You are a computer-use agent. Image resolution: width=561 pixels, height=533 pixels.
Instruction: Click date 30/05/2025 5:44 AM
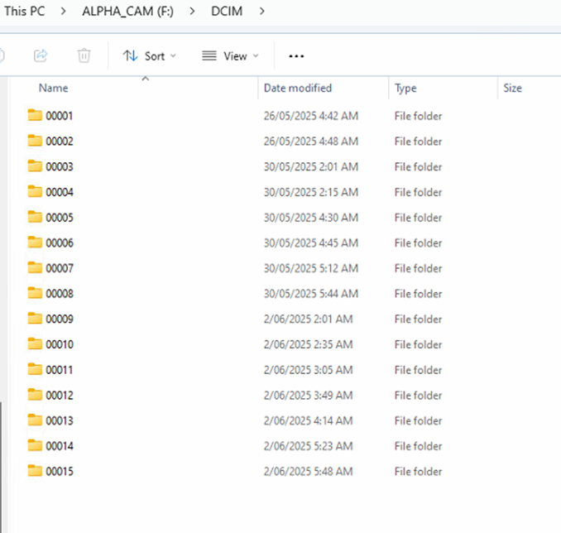pos(311,294)
